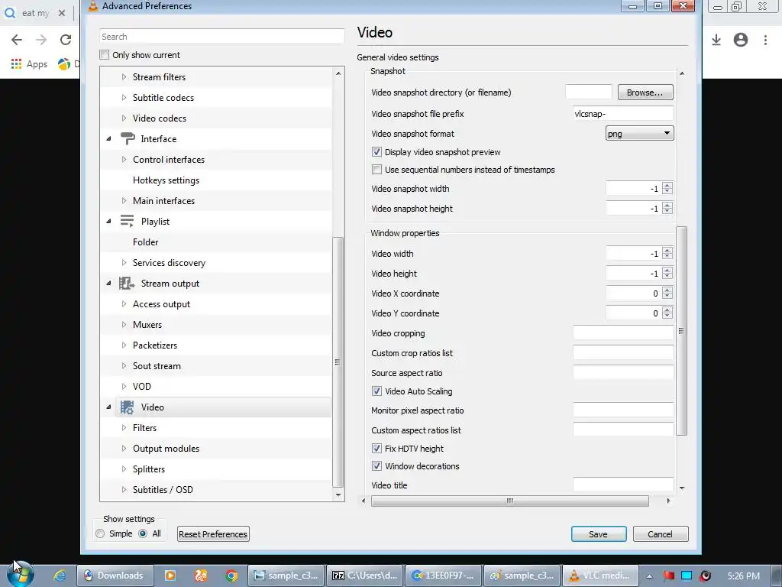Click Browse for snapshot directory
Image resolution: width=782 pixels, height=587 pixels.
coord(645,92)
